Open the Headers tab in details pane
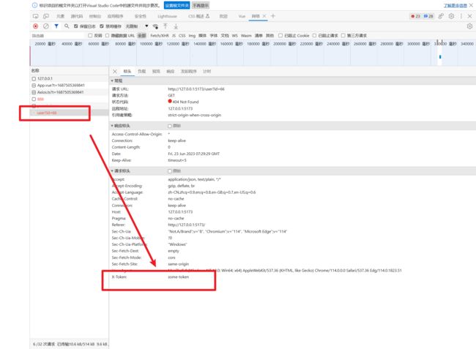 click(127, 71)
